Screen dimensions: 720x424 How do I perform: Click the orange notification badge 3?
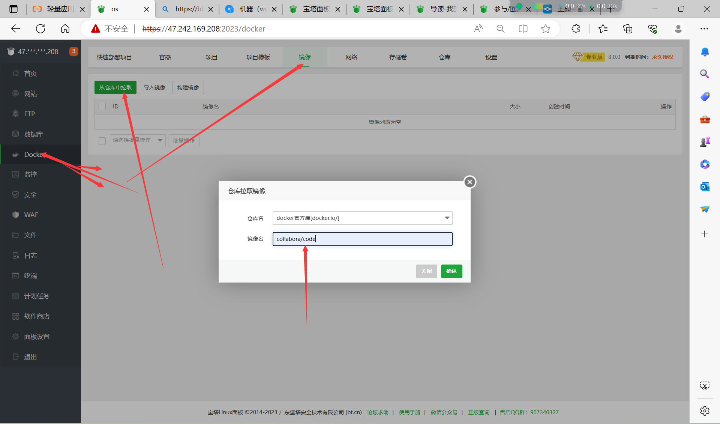pyautogui.click(x=74, y=51)
